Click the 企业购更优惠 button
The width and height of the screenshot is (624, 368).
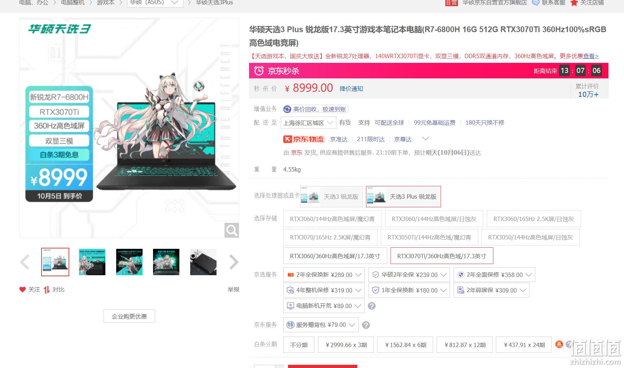tap(129, 316)
